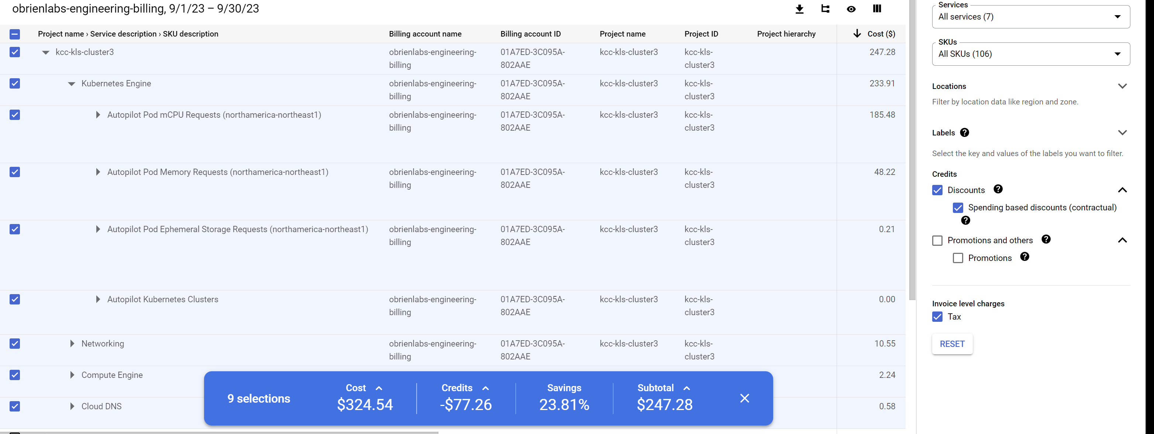Uncheck the Tax invoice charges checkbox
The height and width of the screenshot is (434, 1154).
point(937,317)
